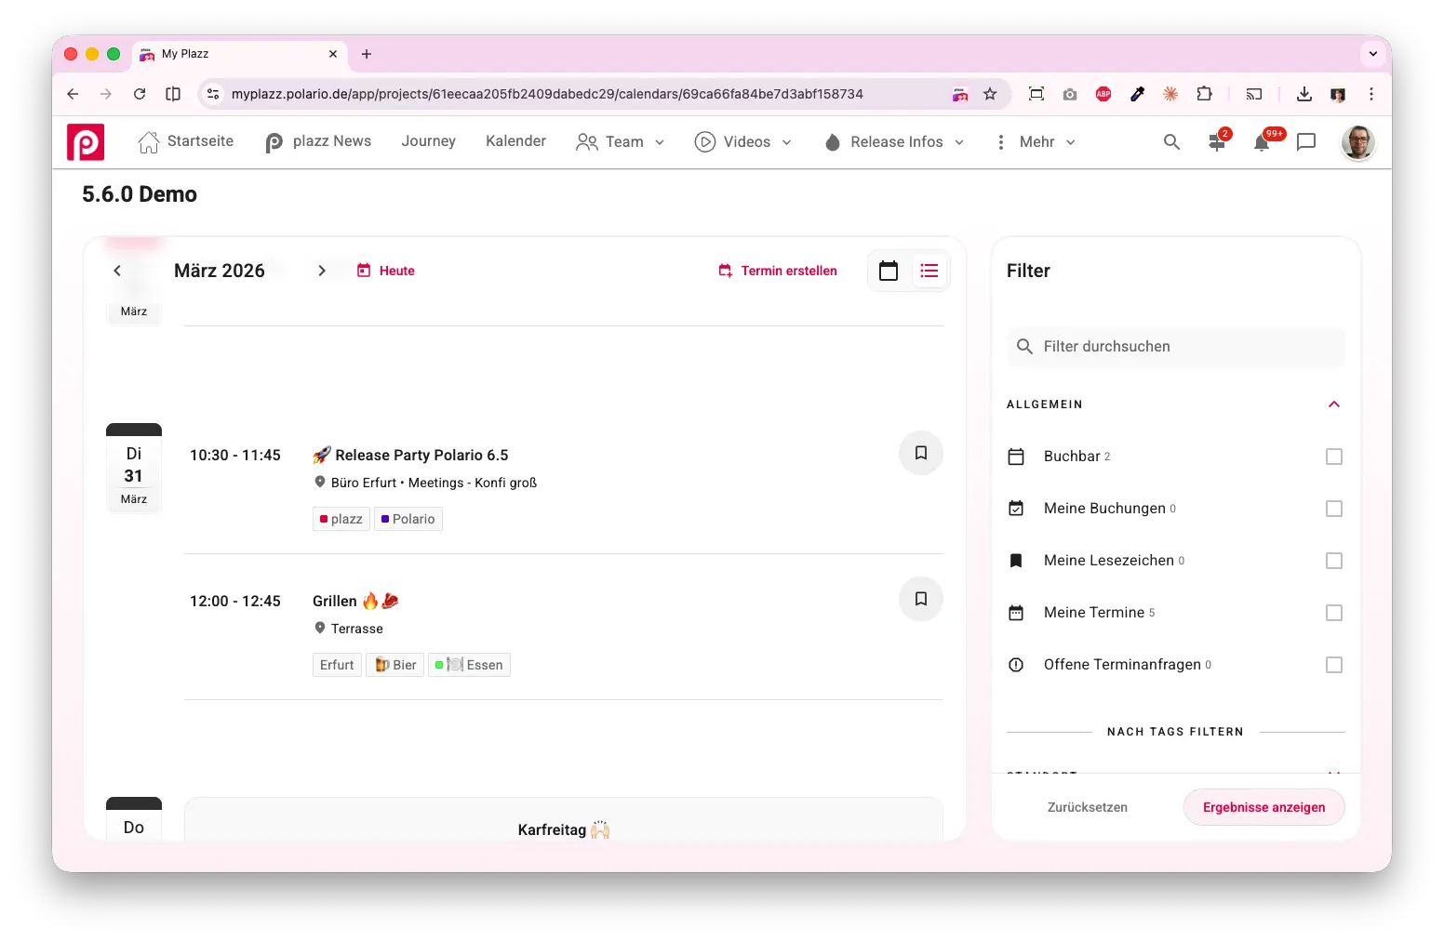Switch to list view icon
1444x941 pixels.
click(929, 271)
